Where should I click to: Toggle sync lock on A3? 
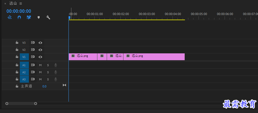pyautogui.click(x=33, y=79)
